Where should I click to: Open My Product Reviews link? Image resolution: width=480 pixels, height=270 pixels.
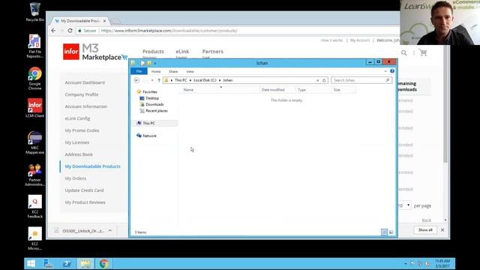[x=85, y=202]
